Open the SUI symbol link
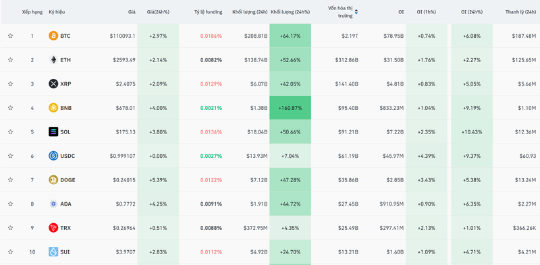The image size is (540, 265). coord(65,252)
